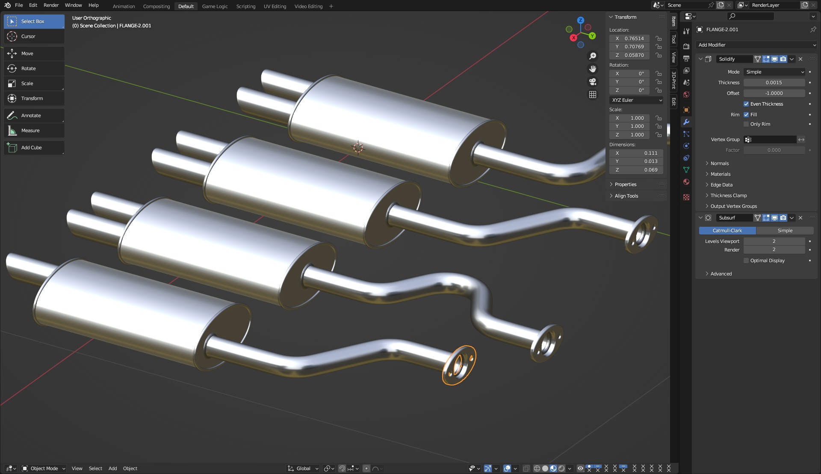Viewport: 821px width, 474px height.
Task: Open the File menu
Action: [x=19, y=5]
